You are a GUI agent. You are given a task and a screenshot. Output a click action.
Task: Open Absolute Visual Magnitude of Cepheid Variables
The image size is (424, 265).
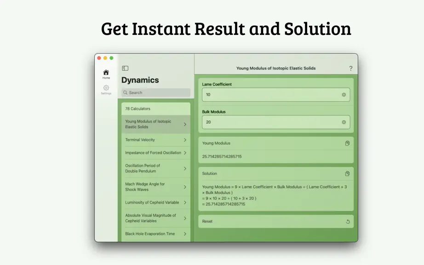pyautogui.click(x=156, y=218)
